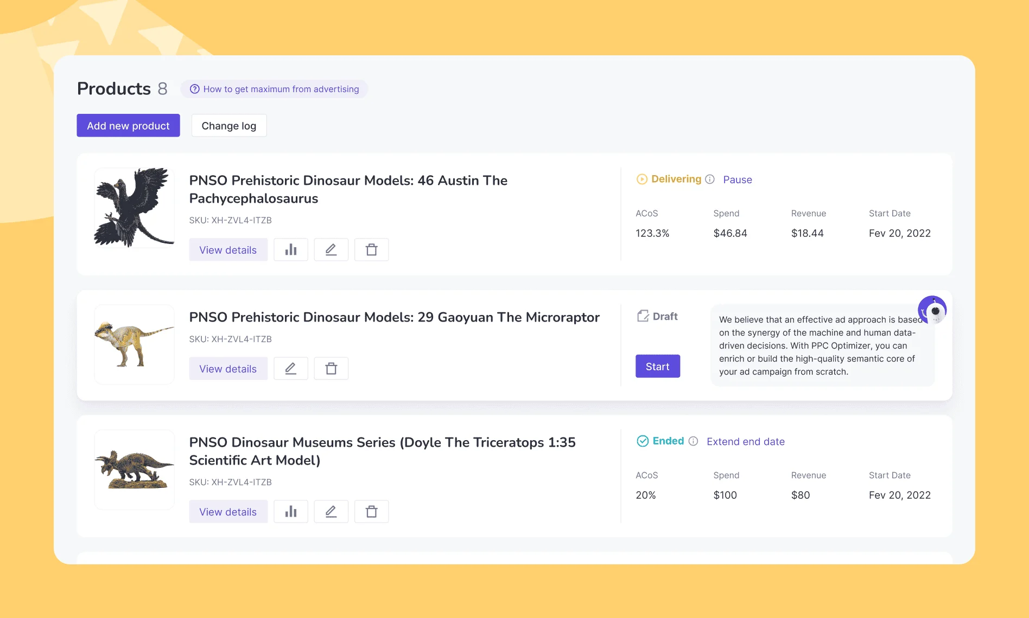Click the ACoS value 20%
1029x618 pixels.
coord(646,495)
